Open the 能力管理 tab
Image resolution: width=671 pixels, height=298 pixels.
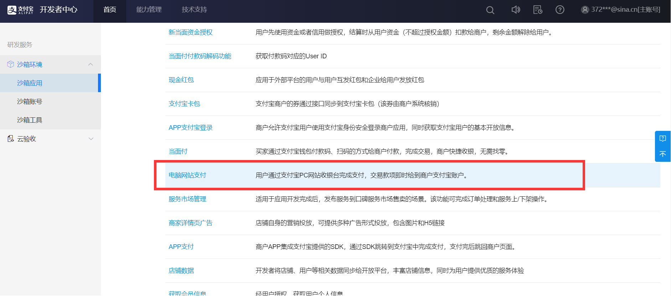(149, 10)
